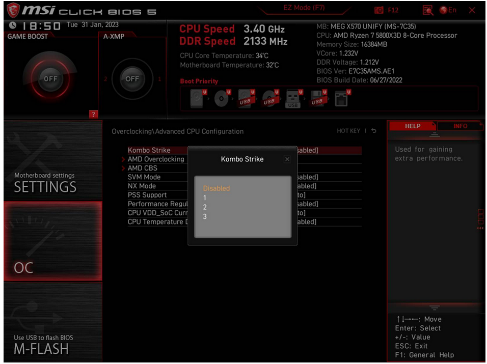Switch to EZ Mode (F7)
The height and width of the screenshot is (364, 487).
304,8
